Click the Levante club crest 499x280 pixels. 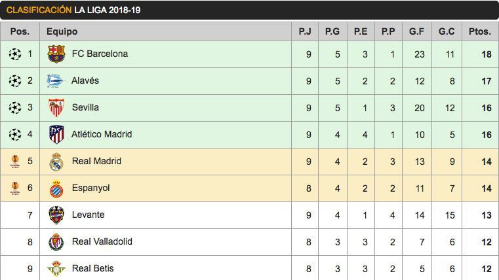pyautogui.click(x=56, y=215)
